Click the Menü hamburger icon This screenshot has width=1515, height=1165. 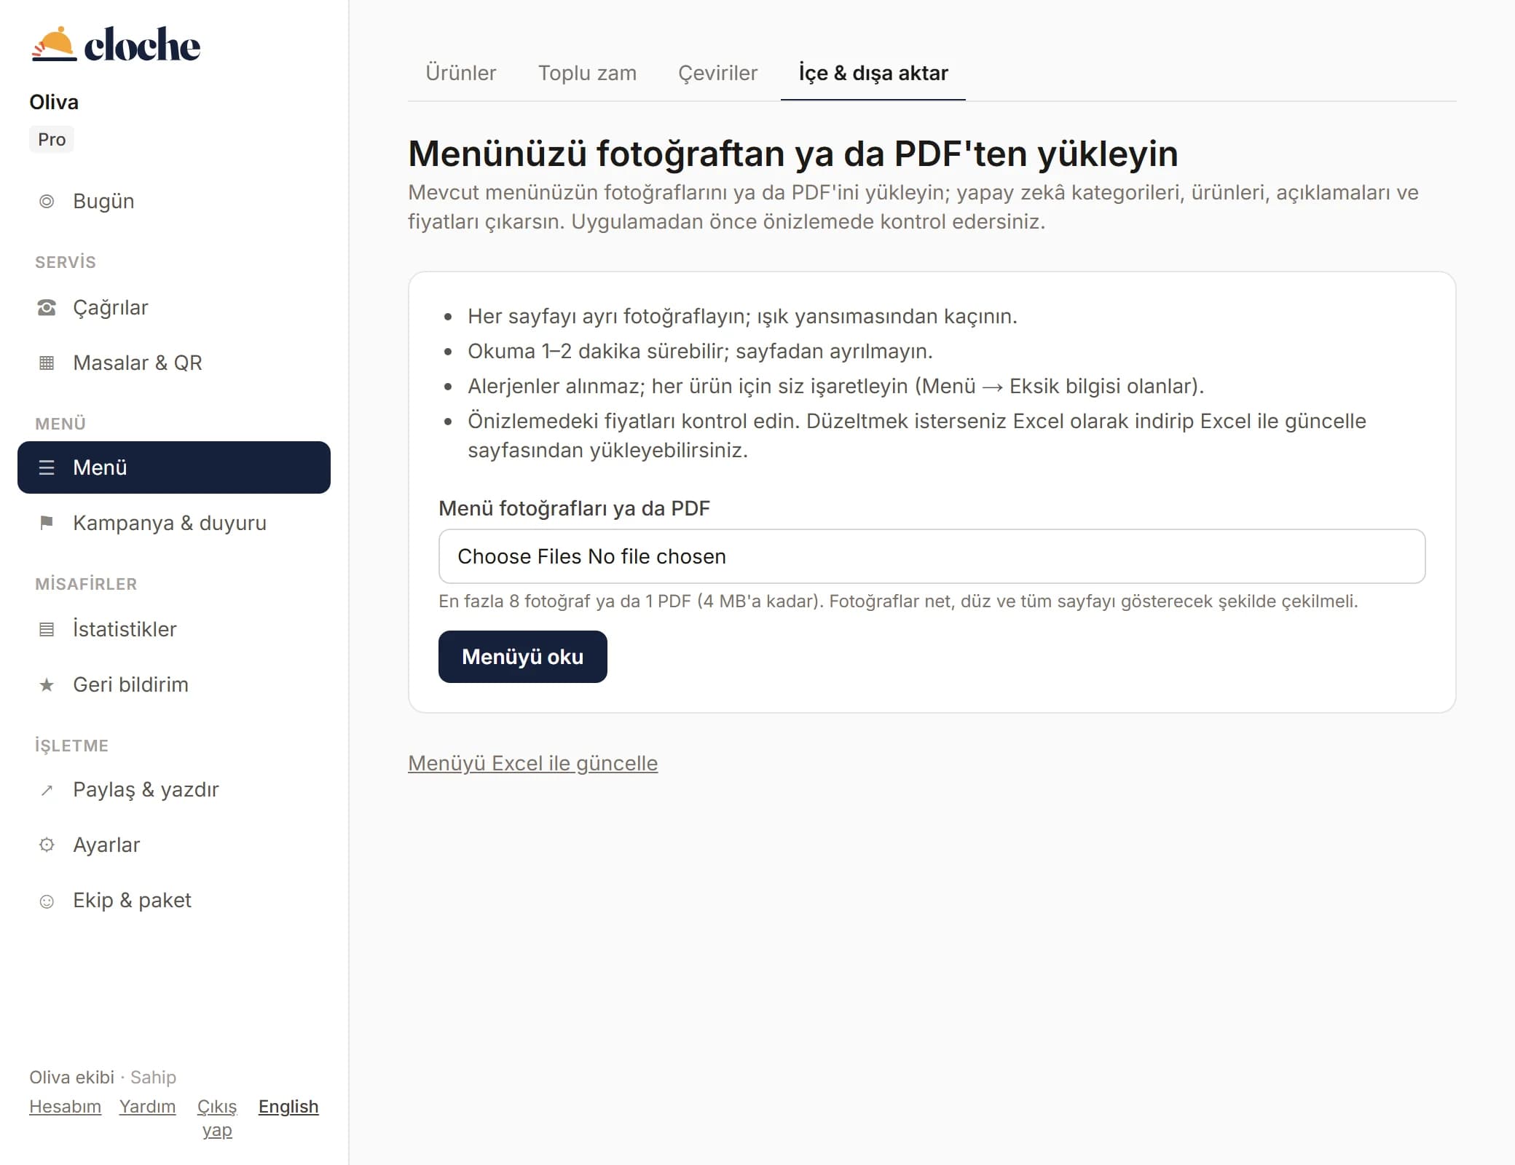tap(47, 468)
